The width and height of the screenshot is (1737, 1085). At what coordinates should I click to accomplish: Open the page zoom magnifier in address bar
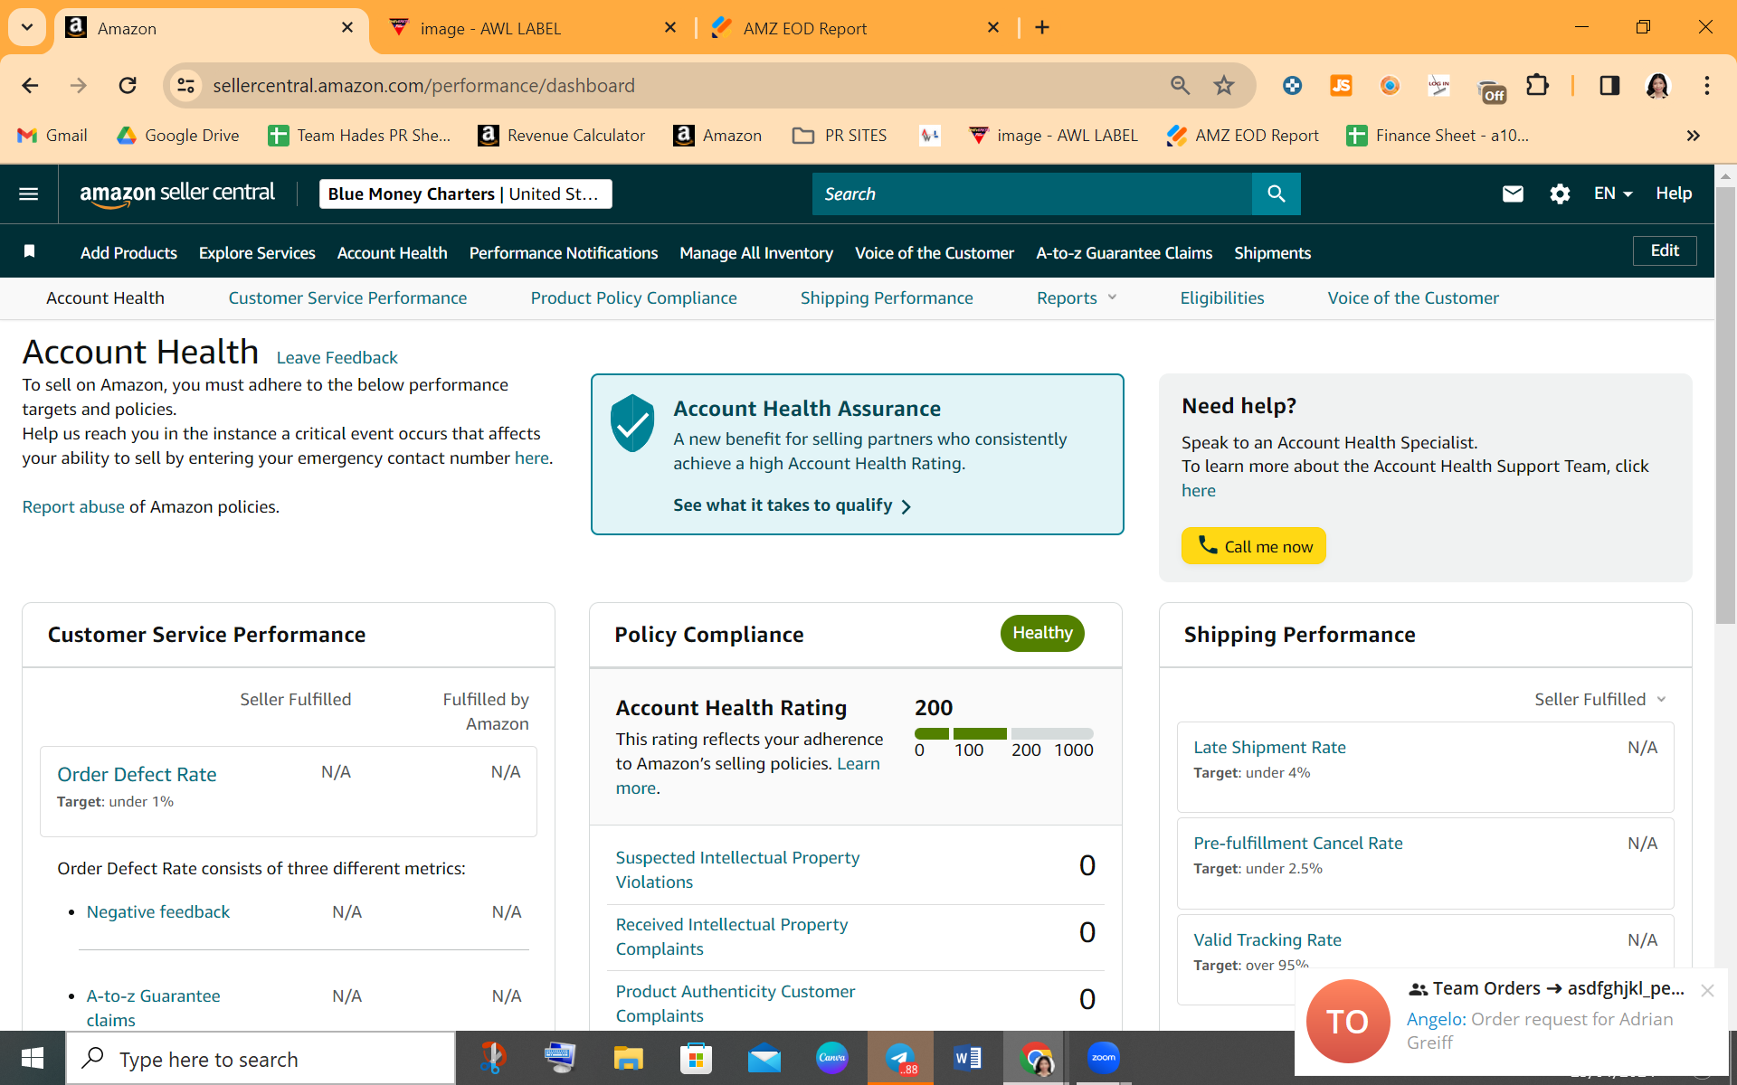point(1180,86)
